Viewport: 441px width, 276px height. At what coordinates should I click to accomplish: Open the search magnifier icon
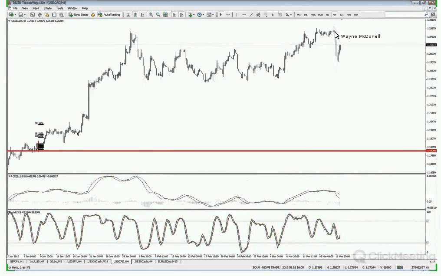[426, 14]
